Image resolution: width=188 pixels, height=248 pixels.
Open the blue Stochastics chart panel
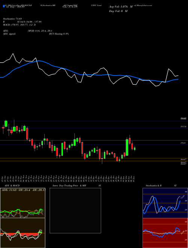click(x=165, y=203)
